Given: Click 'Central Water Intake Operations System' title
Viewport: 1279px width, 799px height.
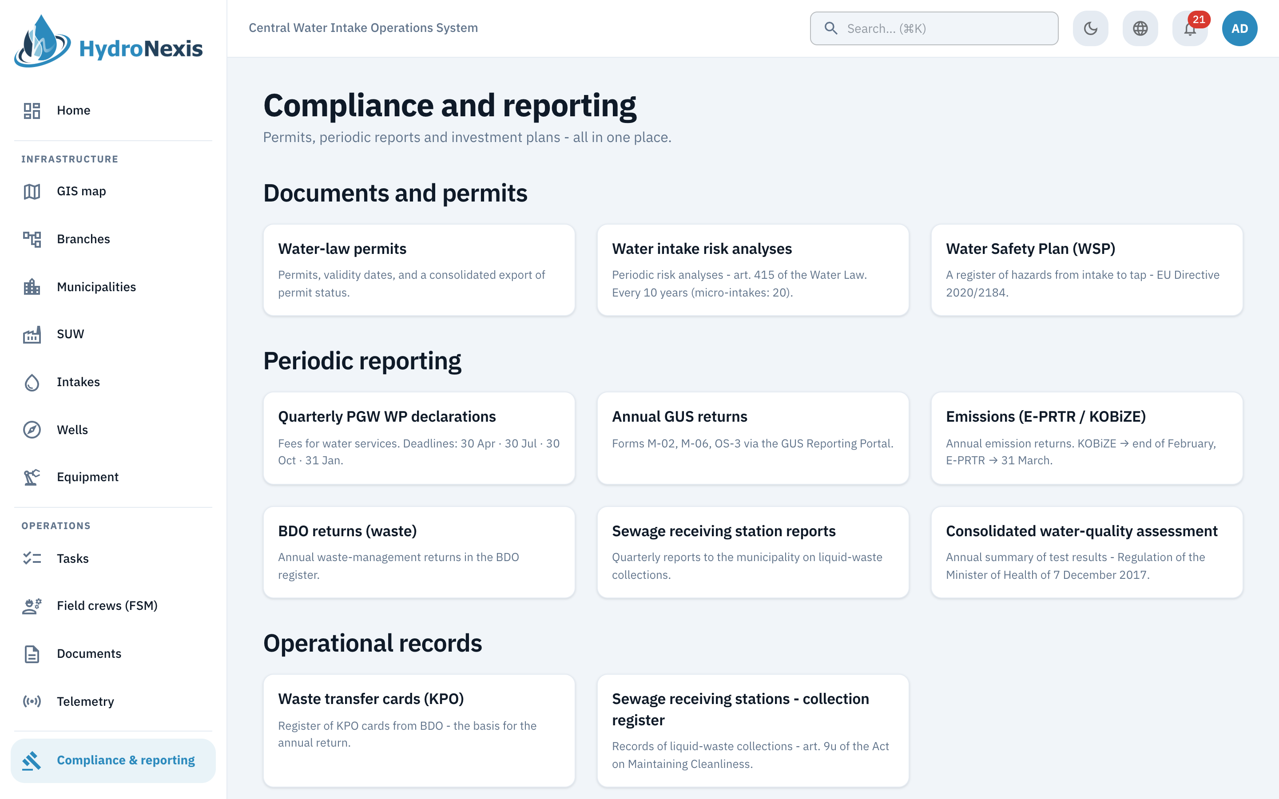Looking at the screenshot, I should (x=363, y=28).
